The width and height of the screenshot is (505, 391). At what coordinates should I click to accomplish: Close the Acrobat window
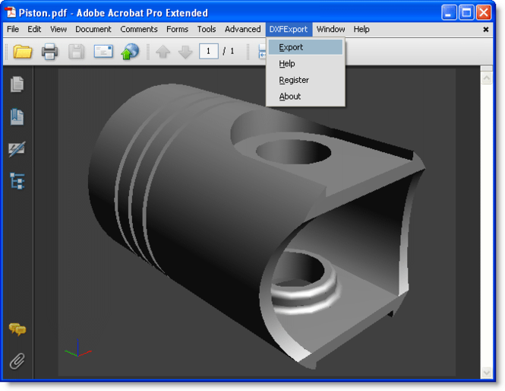484,13
